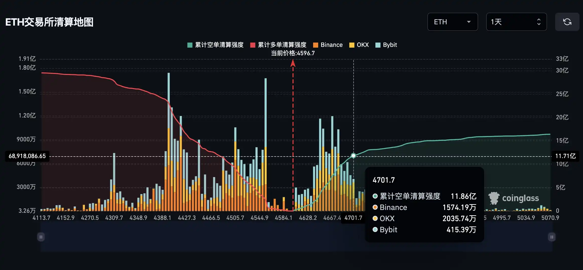Click the green curve data point marker
The image size is (583, 270).
tap(353, 156)
